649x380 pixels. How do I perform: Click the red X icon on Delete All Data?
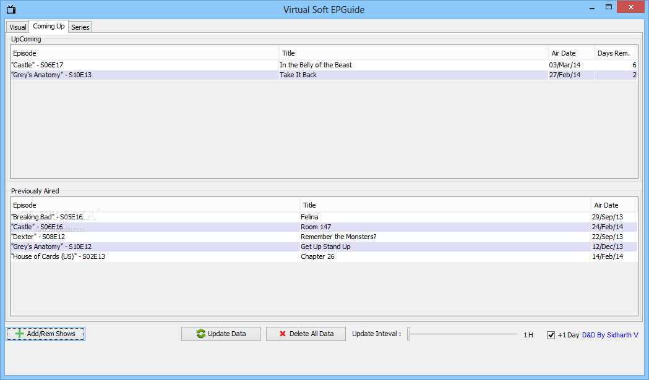pos(283,334)
